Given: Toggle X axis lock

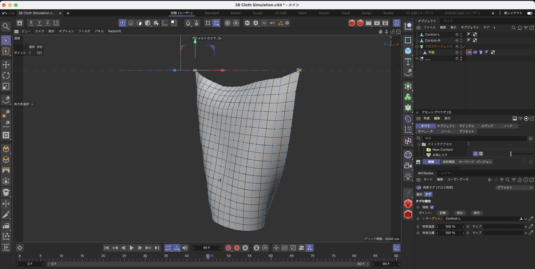Looking at the screenshot, I should [x=31, y=23].
